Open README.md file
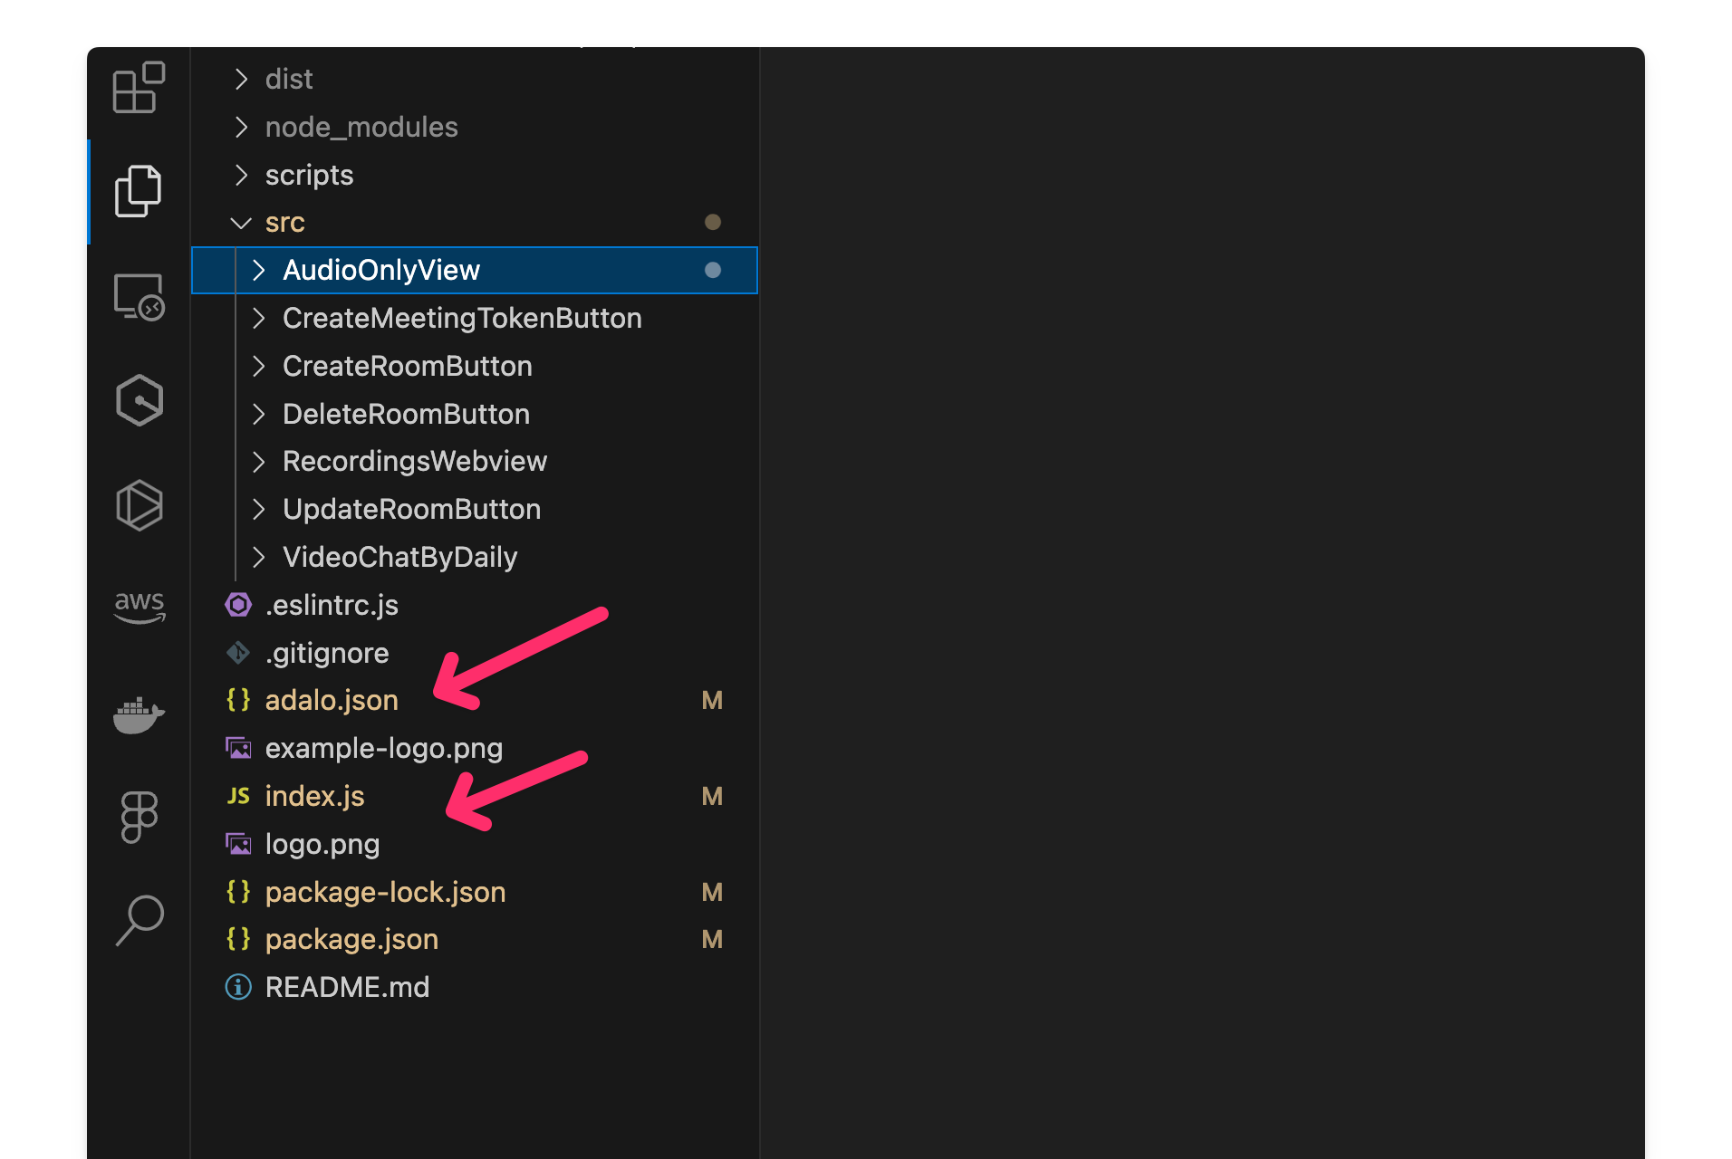This screenshot has height=1159, width=1732. click(347, 988)
